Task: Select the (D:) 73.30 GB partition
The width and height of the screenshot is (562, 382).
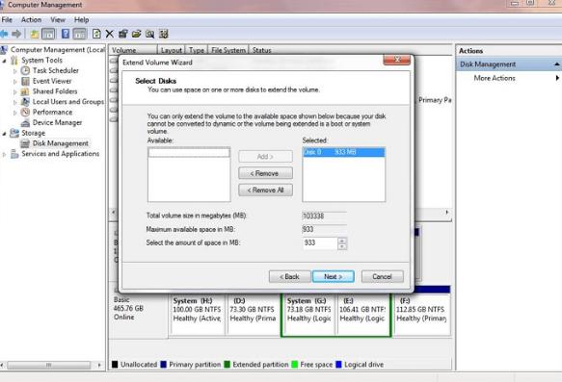Action: coord(253,314)
